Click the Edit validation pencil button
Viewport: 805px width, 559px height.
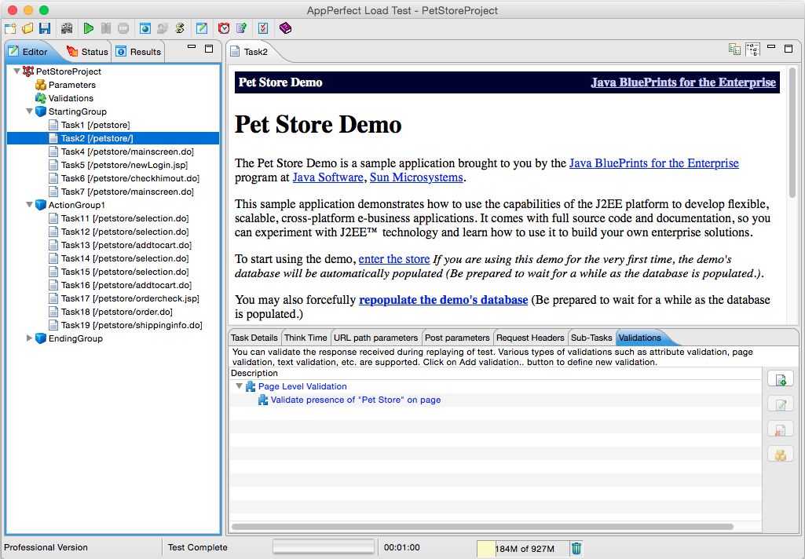click(781, 404)
